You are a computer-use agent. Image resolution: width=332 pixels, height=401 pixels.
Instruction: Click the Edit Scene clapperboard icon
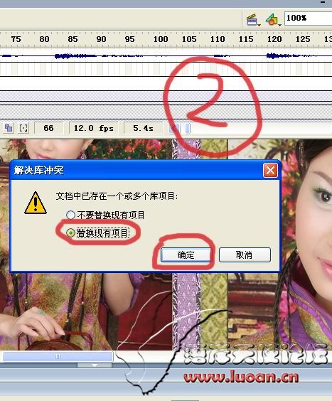pos(252,19)
